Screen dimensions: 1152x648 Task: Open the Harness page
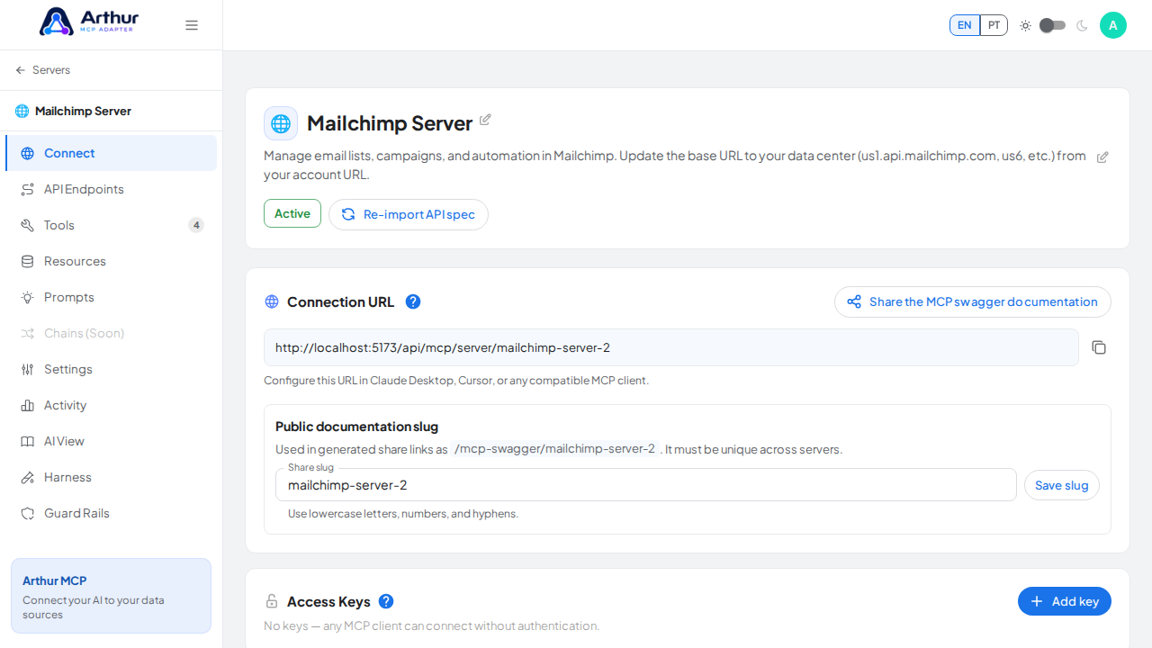coord(112,477)
